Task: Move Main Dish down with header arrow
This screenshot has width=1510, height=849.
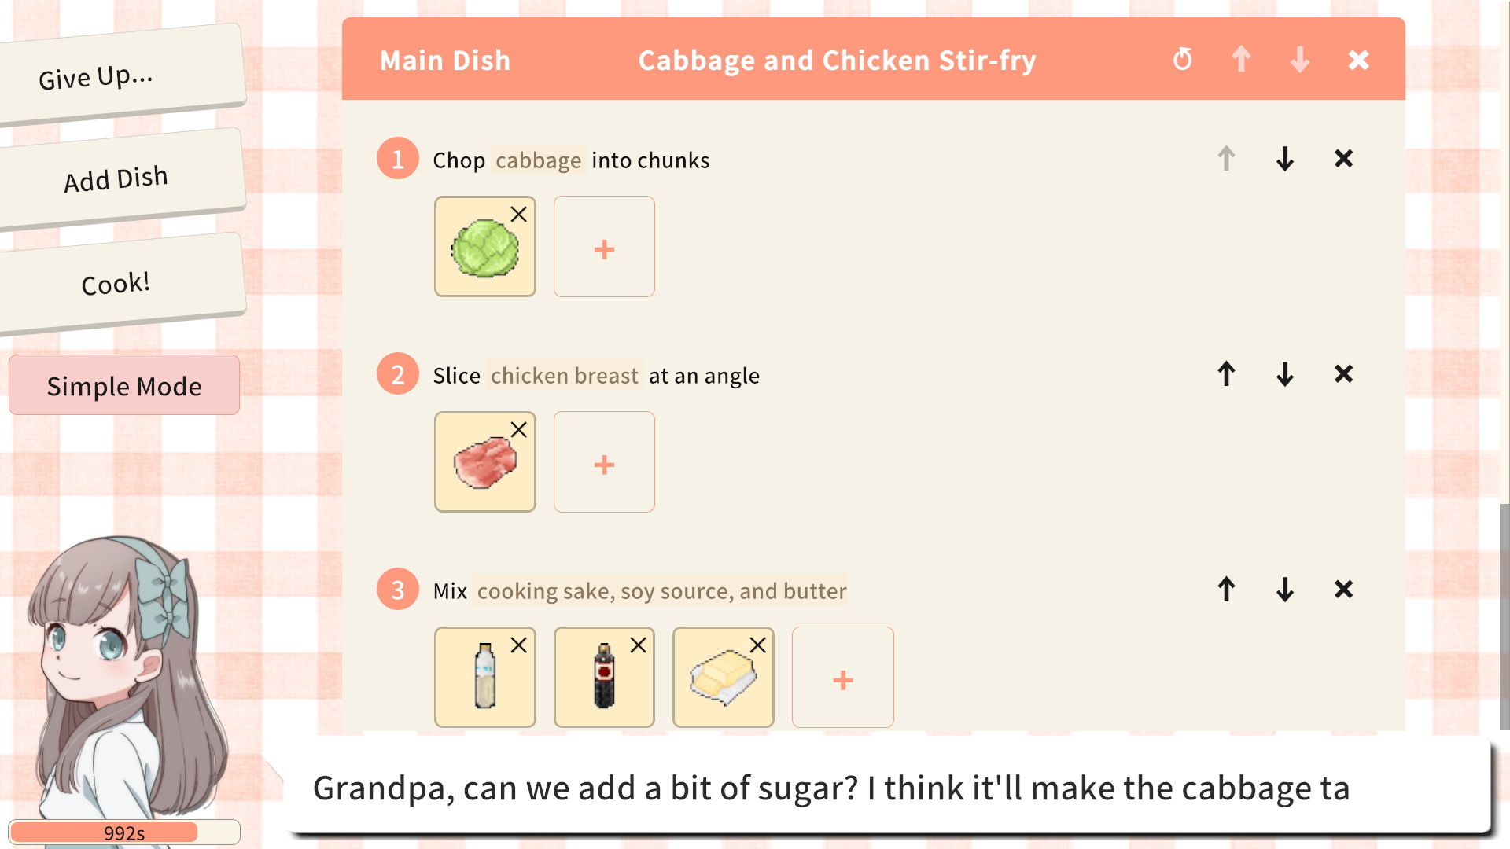Action: [x=1299, y=60]
